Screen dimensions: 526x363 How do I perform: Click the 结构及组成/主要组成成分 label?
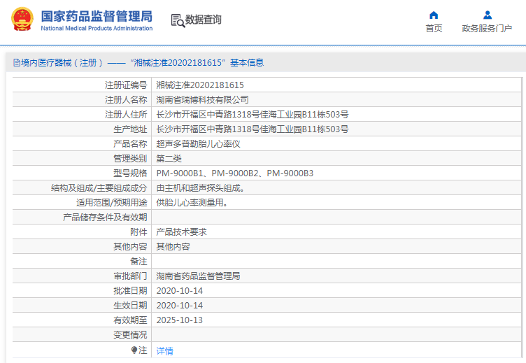point(99,188)
